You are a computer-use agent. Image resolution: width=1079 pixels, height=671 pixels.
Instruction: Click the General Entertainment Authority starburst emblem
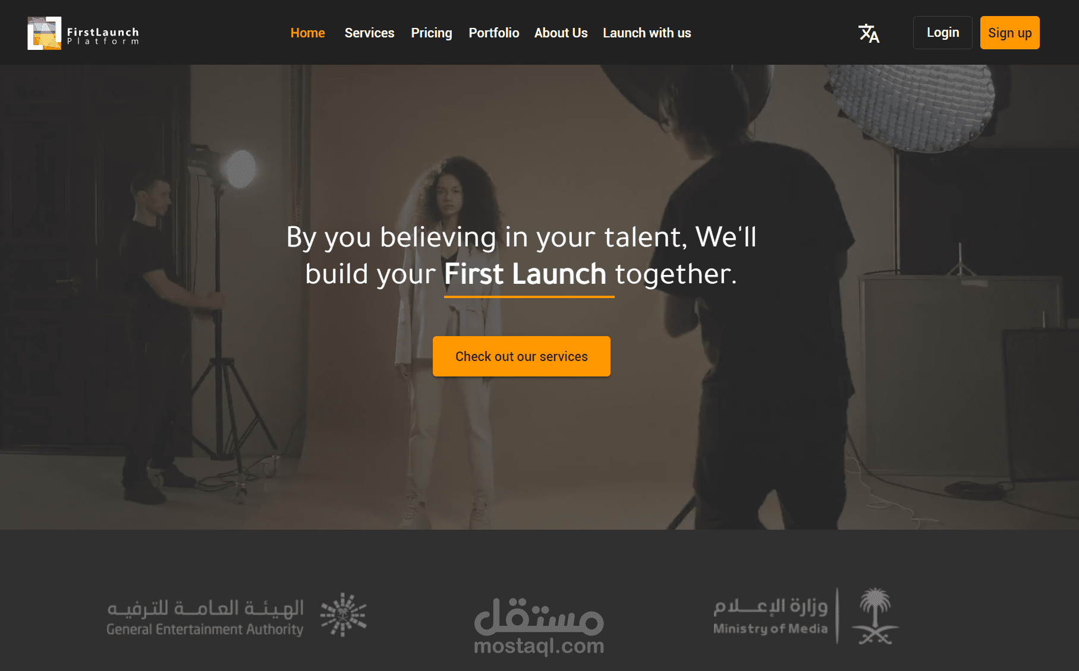[343, 615]
